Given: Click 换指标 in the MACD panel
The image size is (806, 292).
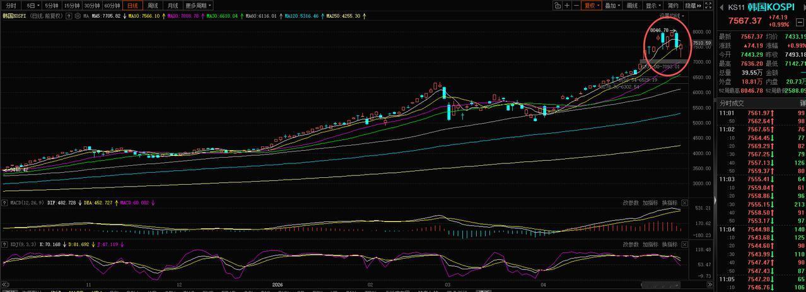Looking at the screenshot, I should click(669, 202).
